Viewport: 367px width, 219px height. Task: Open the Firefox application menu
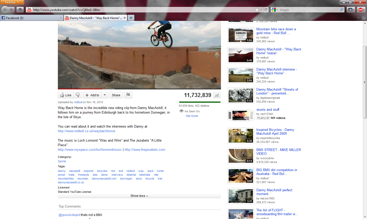(12, 2)
